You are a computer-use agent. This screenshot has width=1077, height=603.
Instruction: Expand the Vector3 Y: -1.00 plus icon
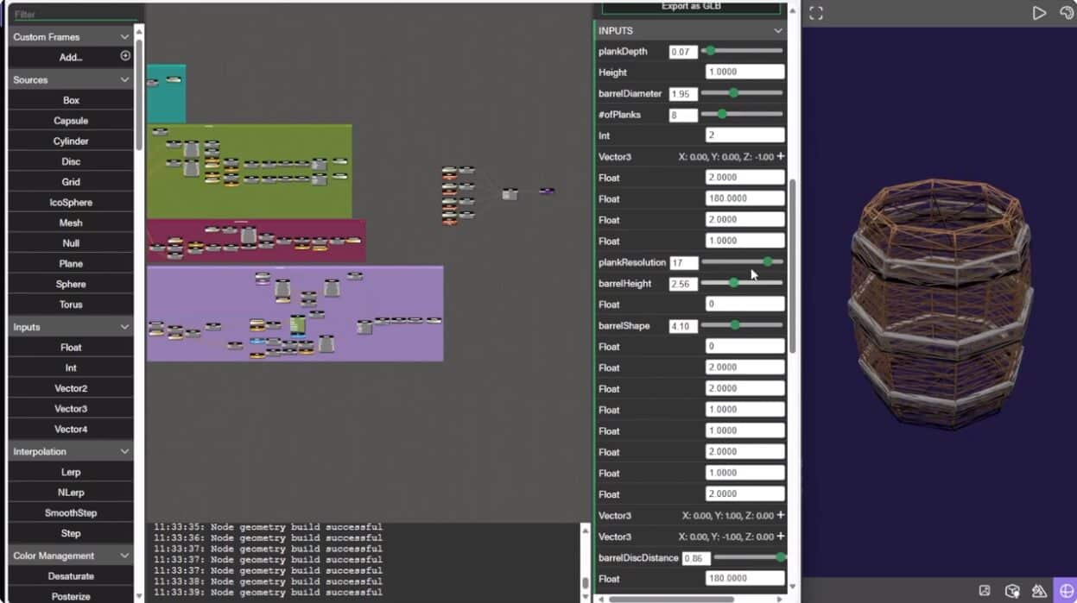click(x=781, y=537)
